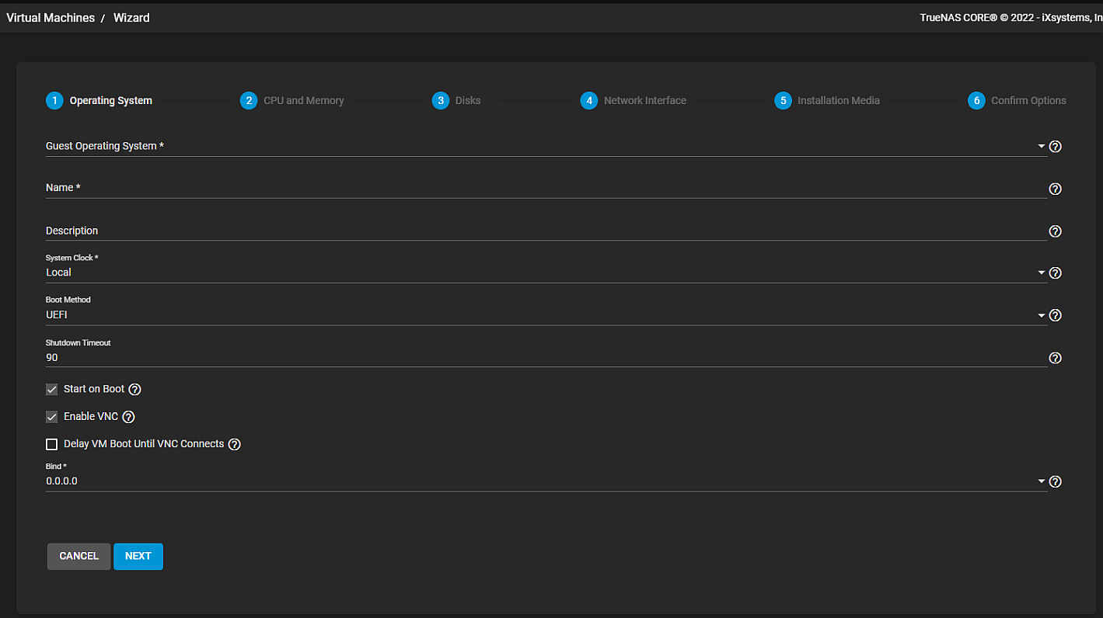Click help icon for Guest Operating System

point(1055,147)
